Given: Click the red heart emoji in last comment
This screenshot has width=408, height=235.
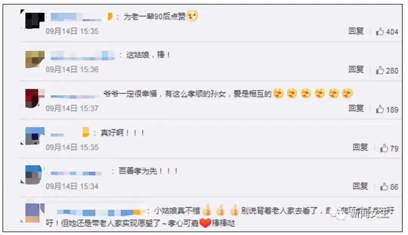Looking at the screenshot, I should [x=205, y=223].
